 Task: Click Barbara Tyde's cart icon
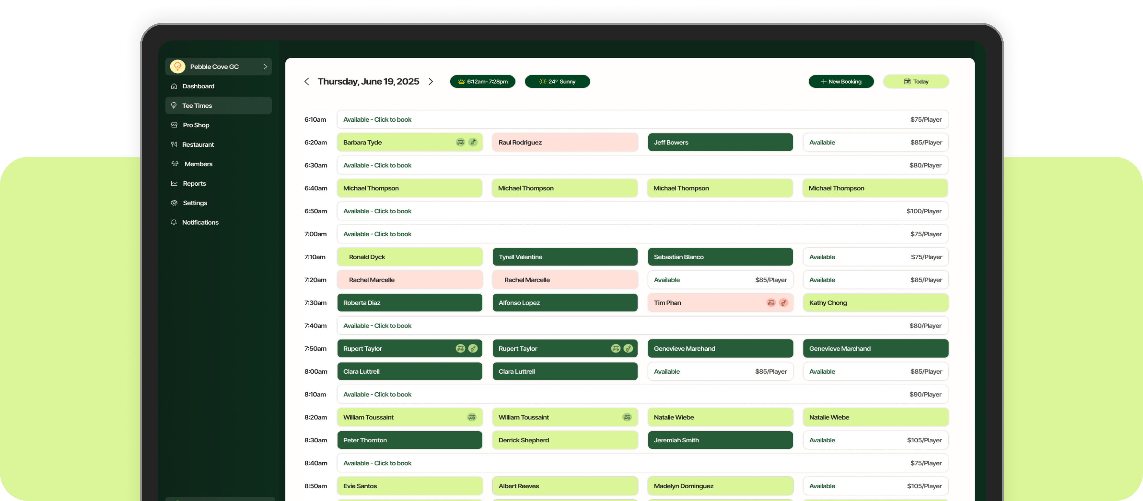(x=460, y=142)
